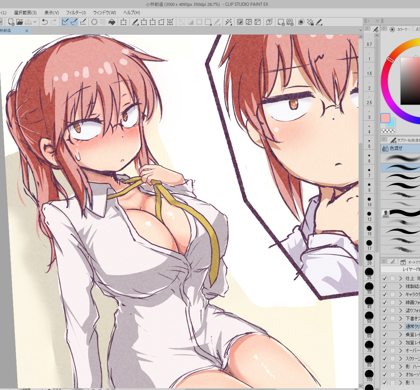
Task: Expand the スクリーン auto action row
Action: coord(401,358)
